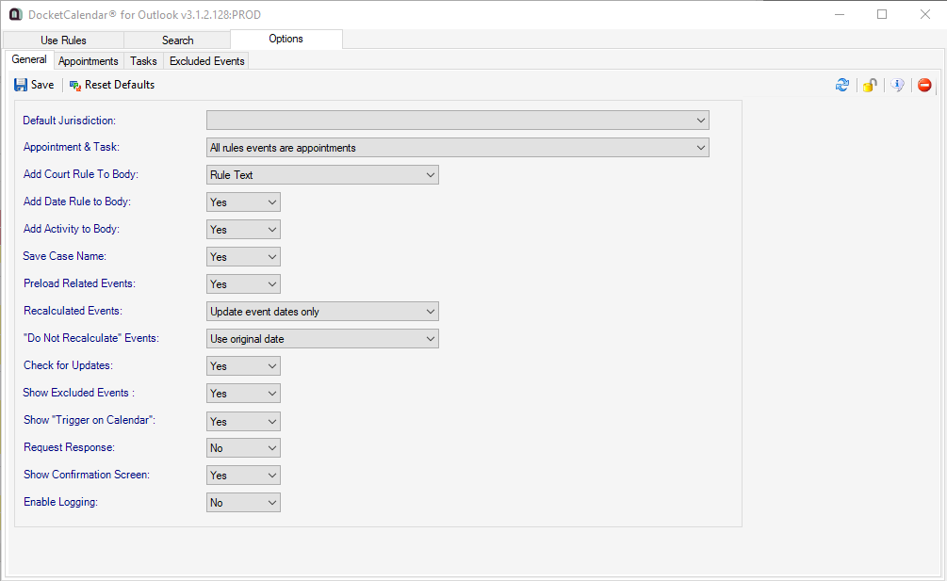Click the Reset Defaults icon

click(x=75, y=85)
